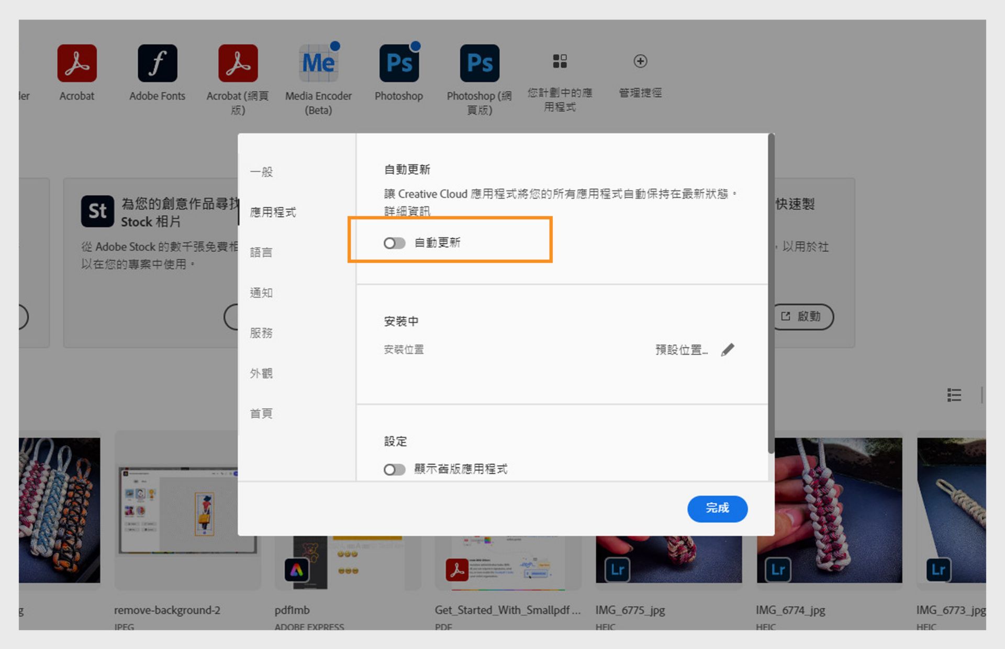This screenshot has height=649, width=1005.
Task: Click 完成 button to close preferences
Action: pyautogui.click(x=717, y=508)
